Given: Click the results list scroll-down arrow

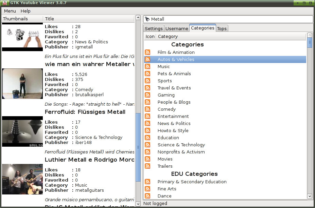Looking at the screenshot, I should click(x=138, y=204).
